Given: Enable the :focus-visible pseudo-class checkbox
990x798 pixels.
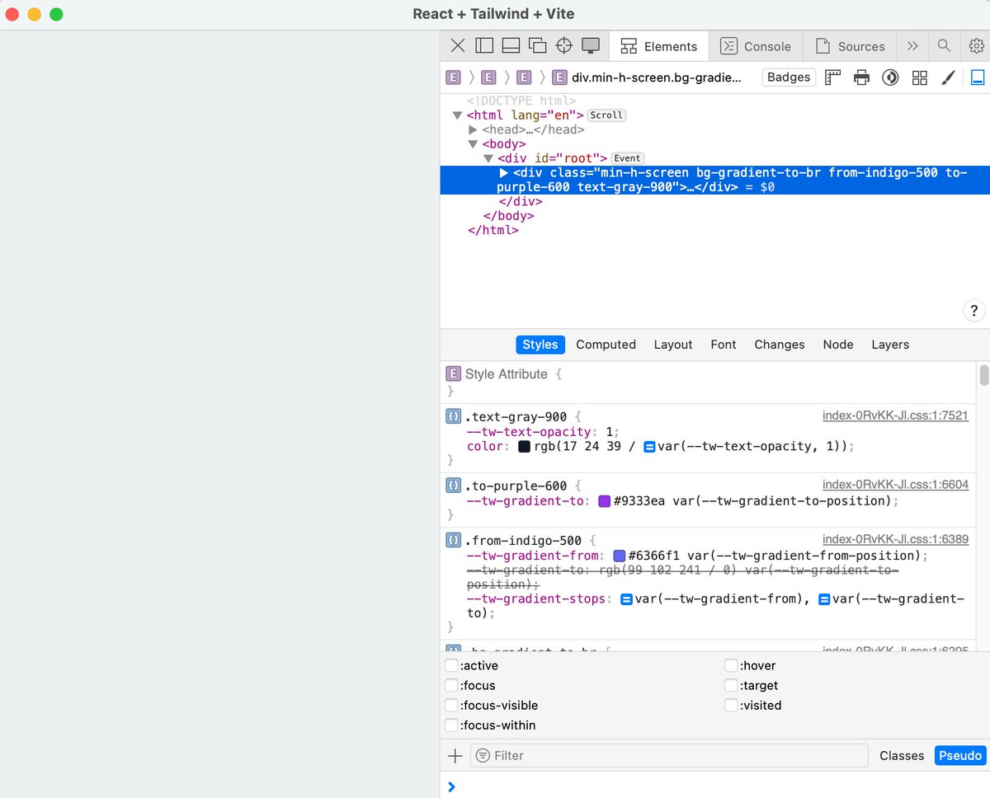Looking at the screenshot, I should tap(451, 705).
